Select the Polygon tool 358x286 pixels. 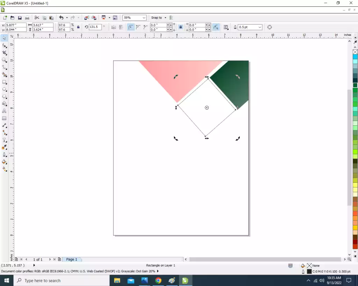(4, 96)
